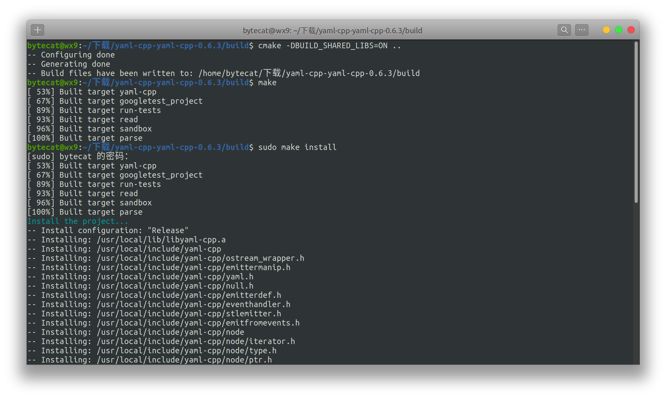The image size is (667, 399).
Task: Open the terminal options menu
Action: 581,30
